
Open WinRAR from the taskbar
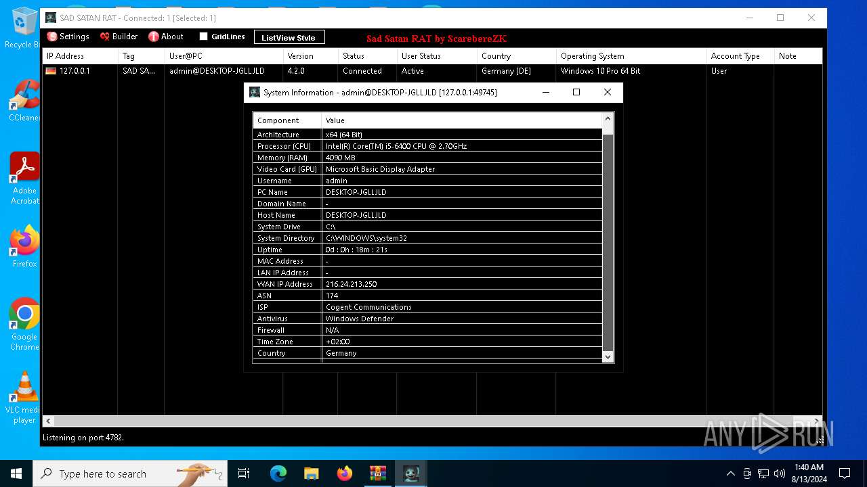[377, 473]
